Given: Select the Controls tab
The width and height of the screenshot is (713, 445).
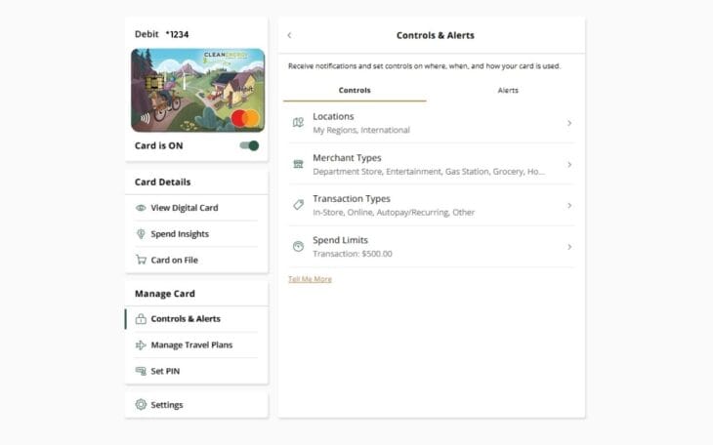Looking at the screenshot, I should point(355,91).
